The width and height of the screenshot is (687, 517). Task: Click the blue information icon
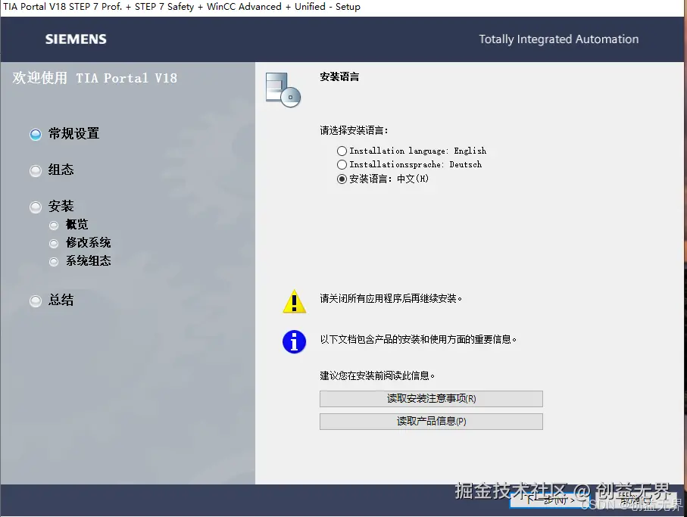[x=295, y=341]
